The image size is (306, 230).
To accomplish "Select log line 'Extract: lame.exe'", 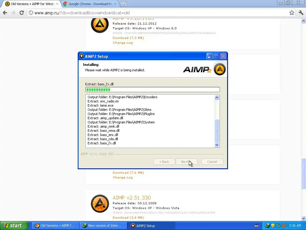I will [x=100, y=105].
